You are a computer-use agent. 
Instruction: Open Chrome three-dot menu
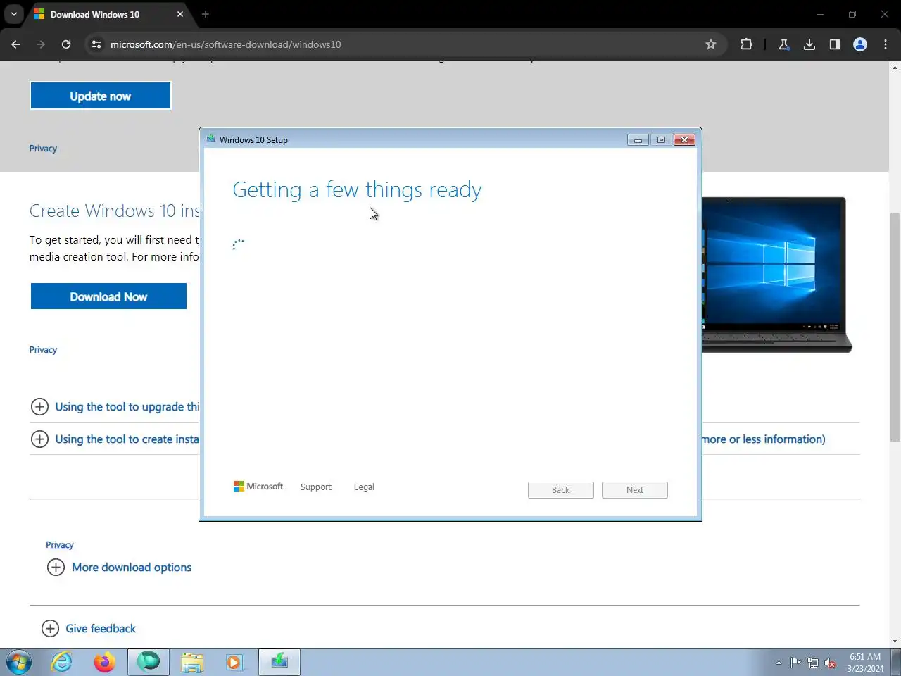pos(886,44)
